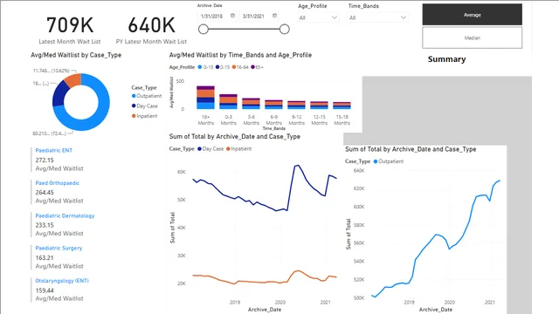Select the orange Inpatient donut segment
Screen dimensions: 559x314
pyautogui.click(x=74, y=80)
